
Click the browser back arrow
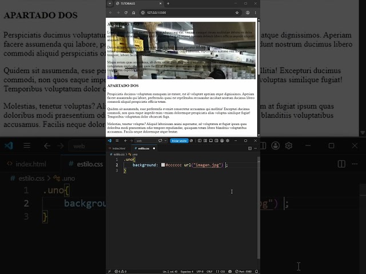[x=110, y=13]
